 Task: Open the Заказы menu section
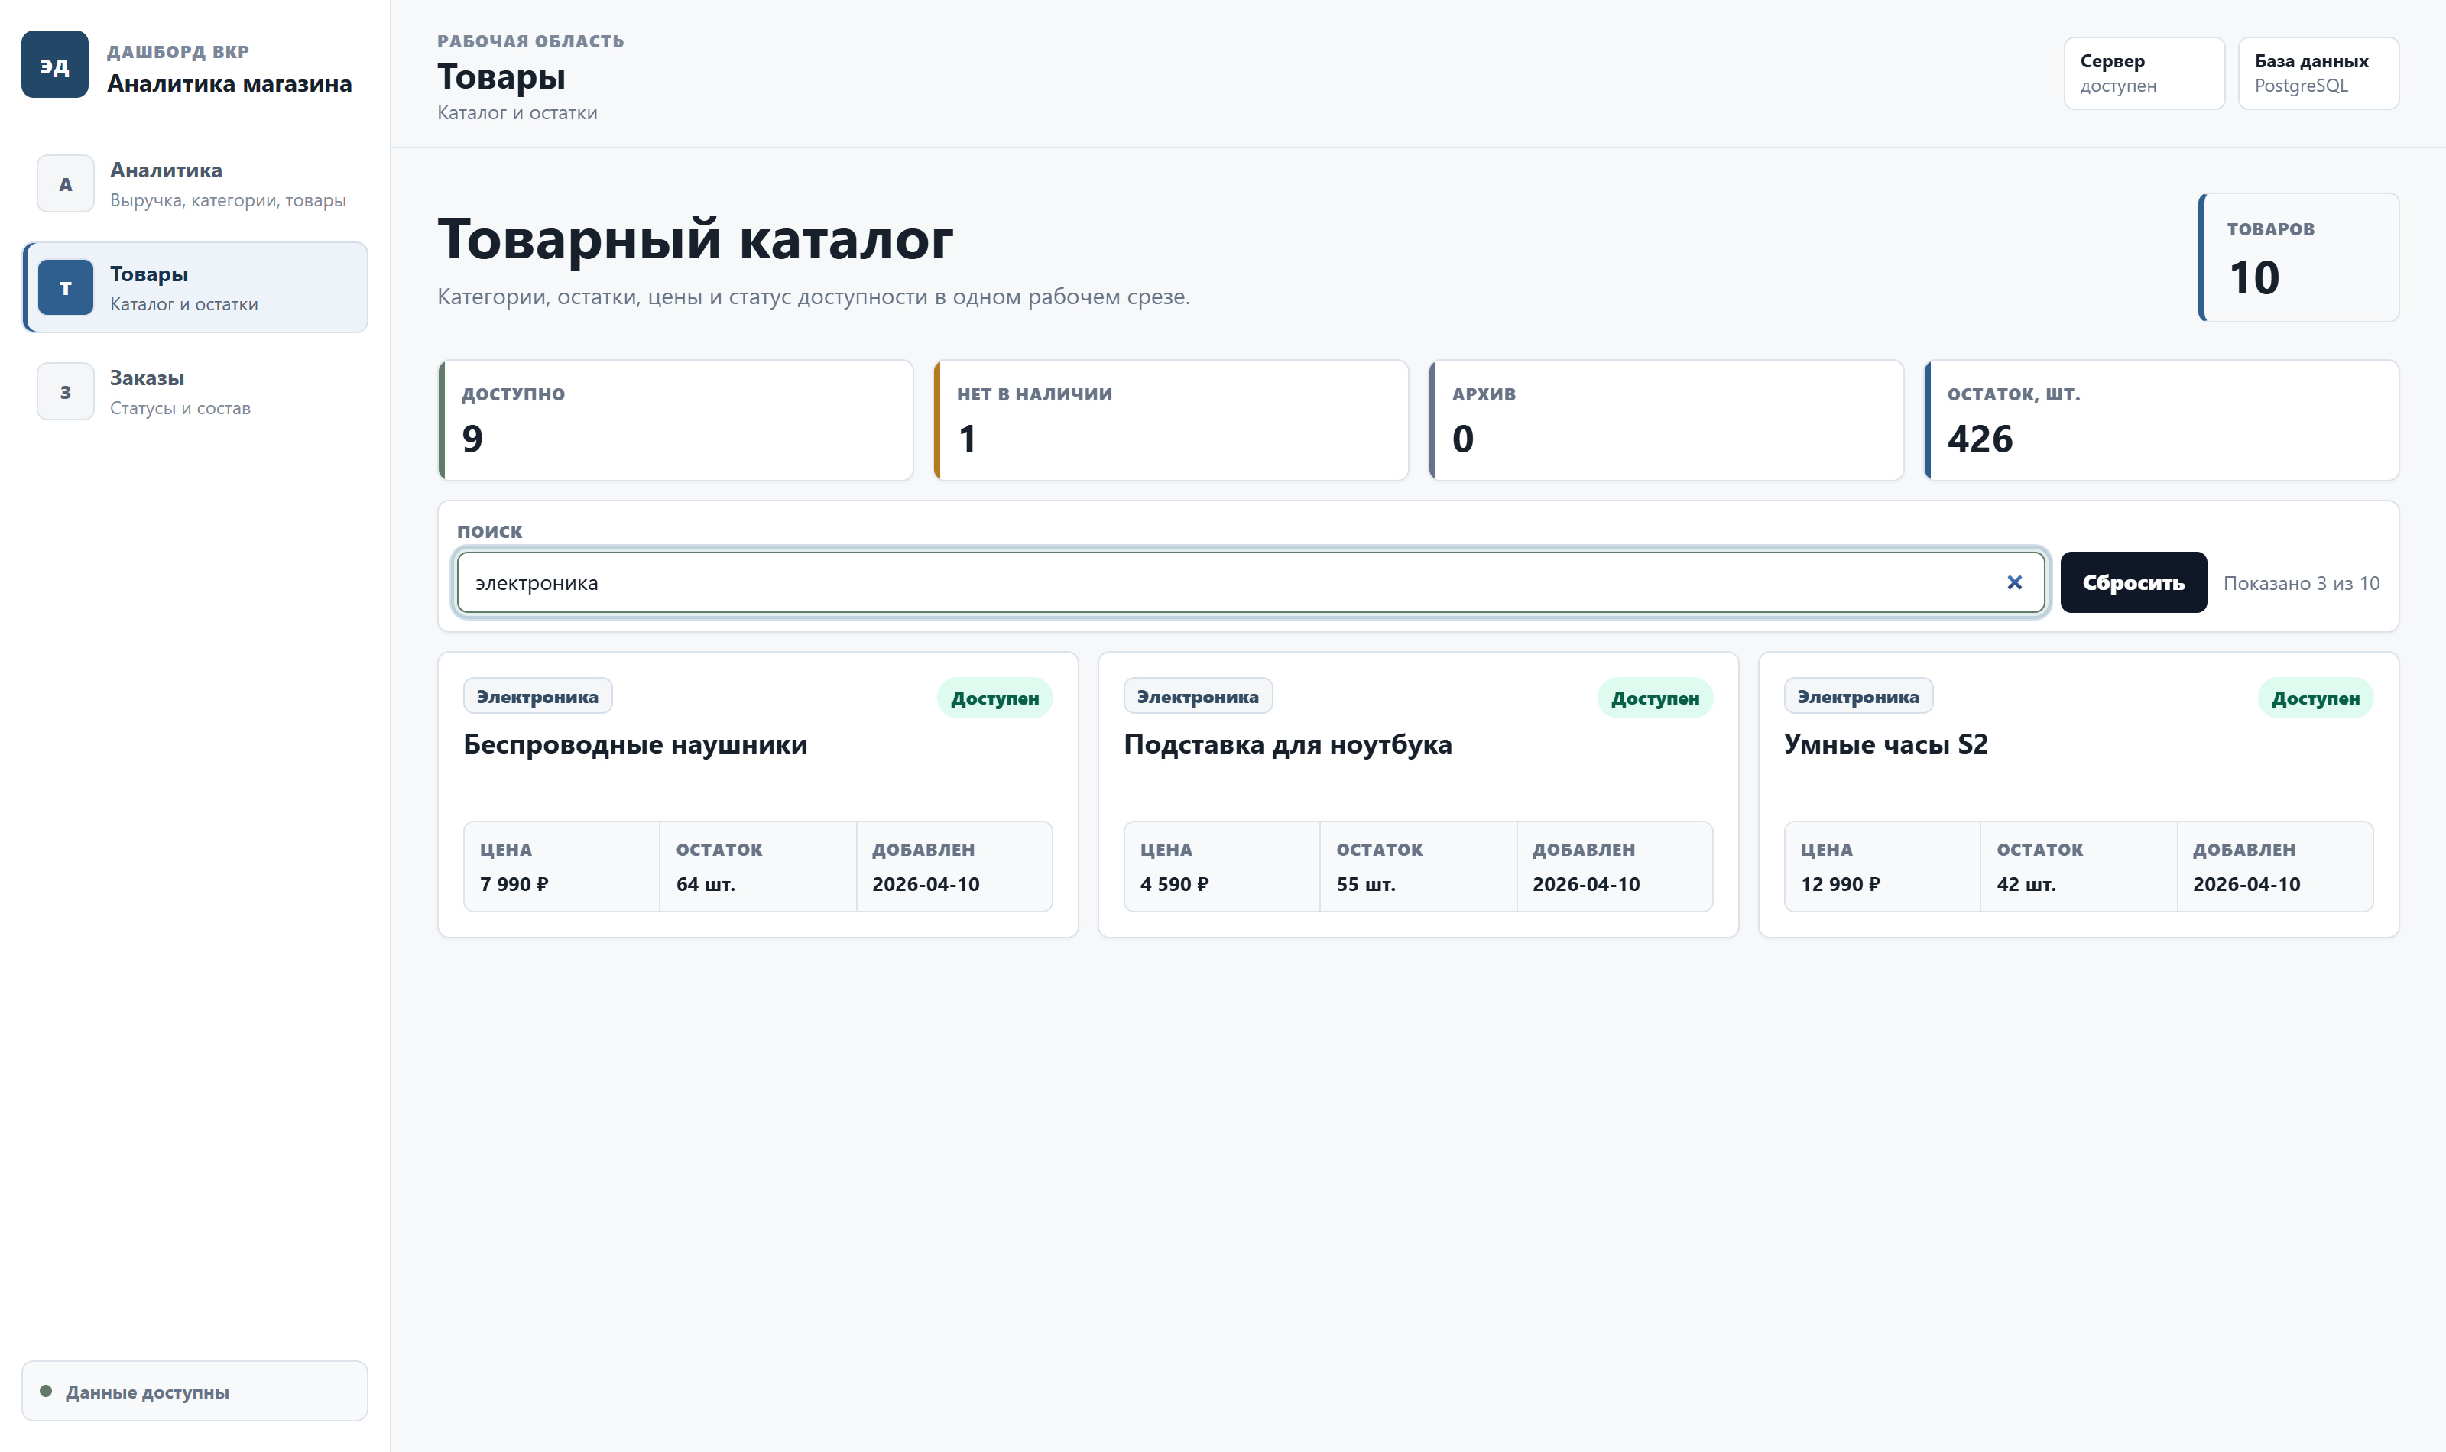tap(196, 391)
